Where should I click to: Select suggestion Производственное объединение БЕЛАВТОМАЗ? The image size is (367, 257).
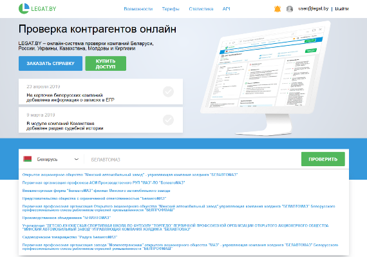point(66,218)
